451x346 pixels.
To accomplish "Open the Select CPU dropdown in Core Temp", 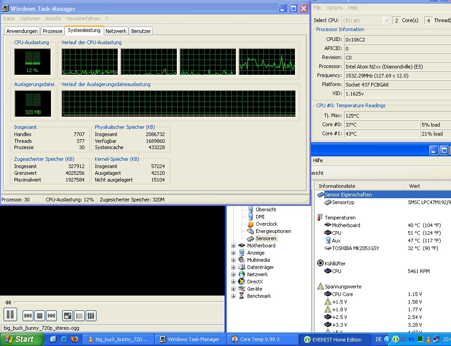I will [387, 21].
